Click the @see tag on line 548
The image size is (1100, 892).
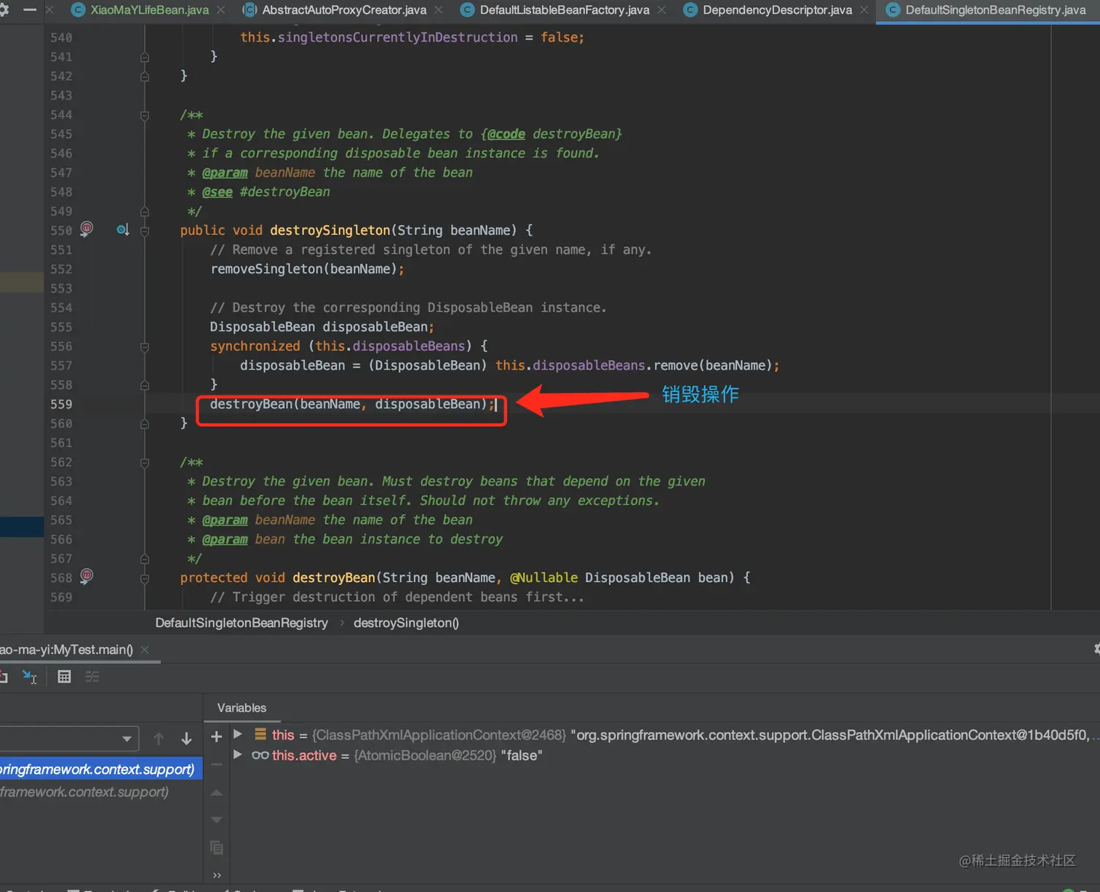(218, 192)
